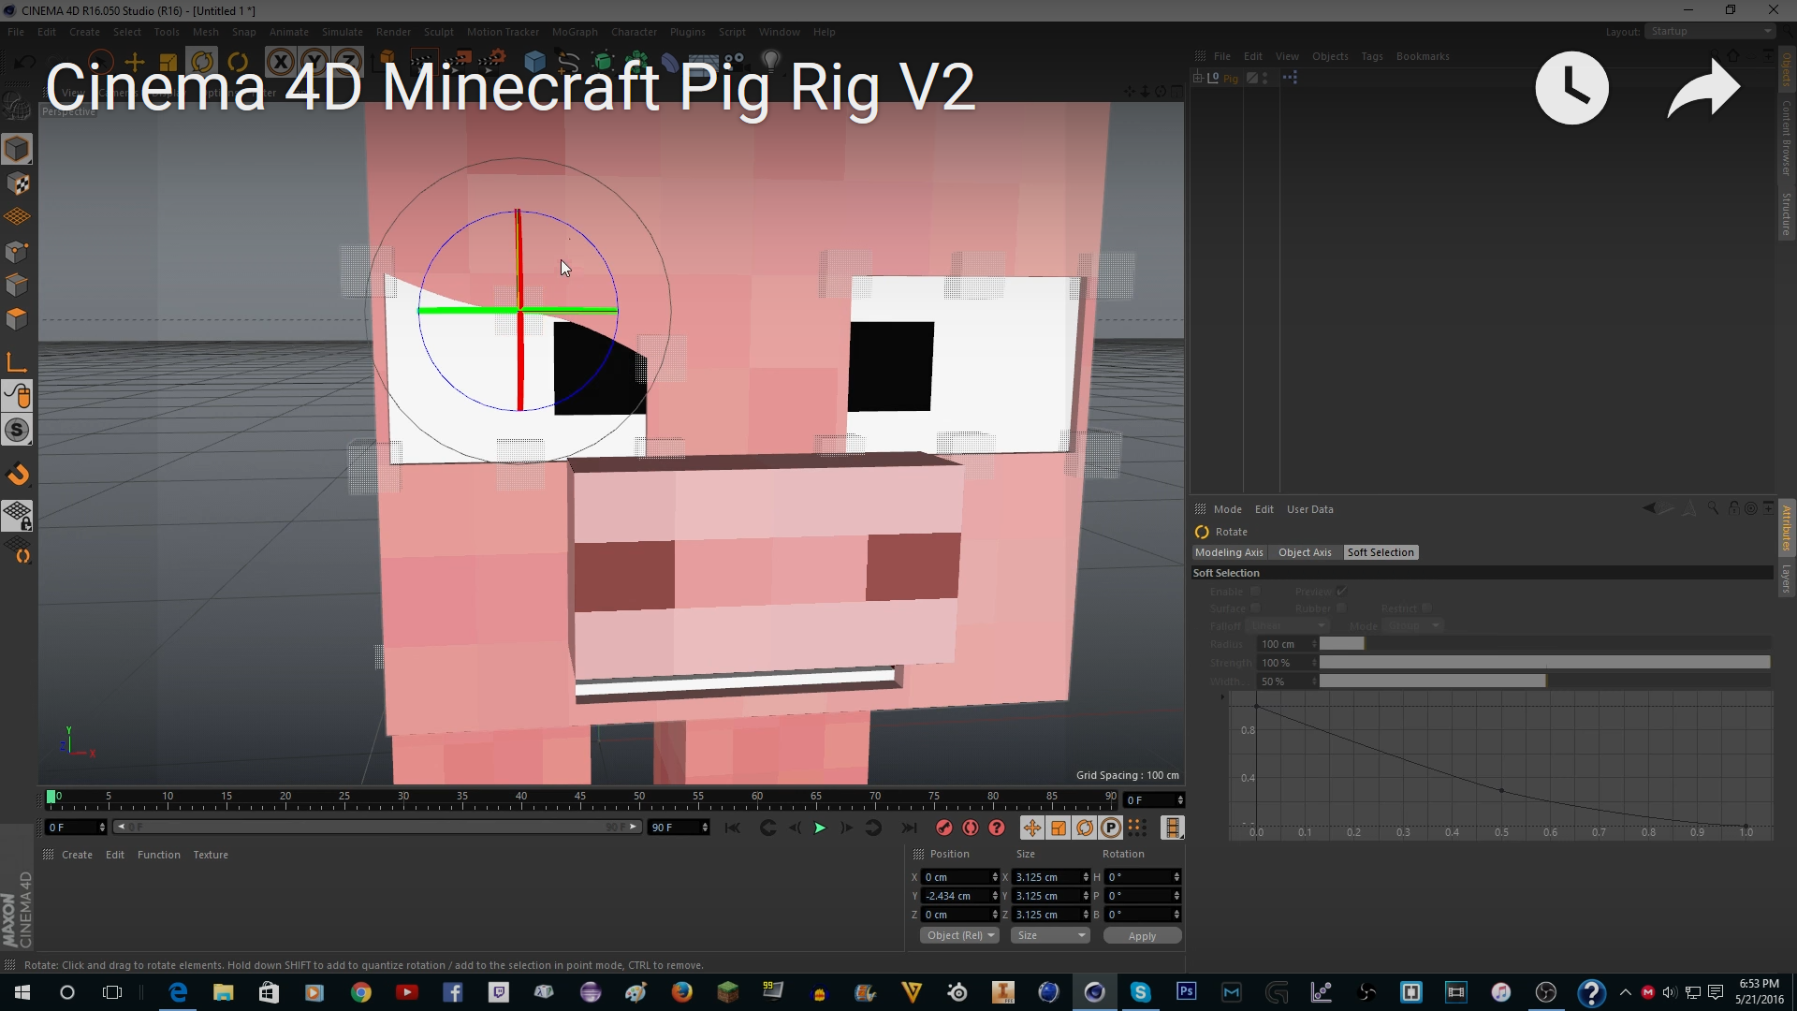Image resolution: width=1797 pixels, height=1011 pixels.
Task: Open Windows Start menu
Action: tap(22, 992)
